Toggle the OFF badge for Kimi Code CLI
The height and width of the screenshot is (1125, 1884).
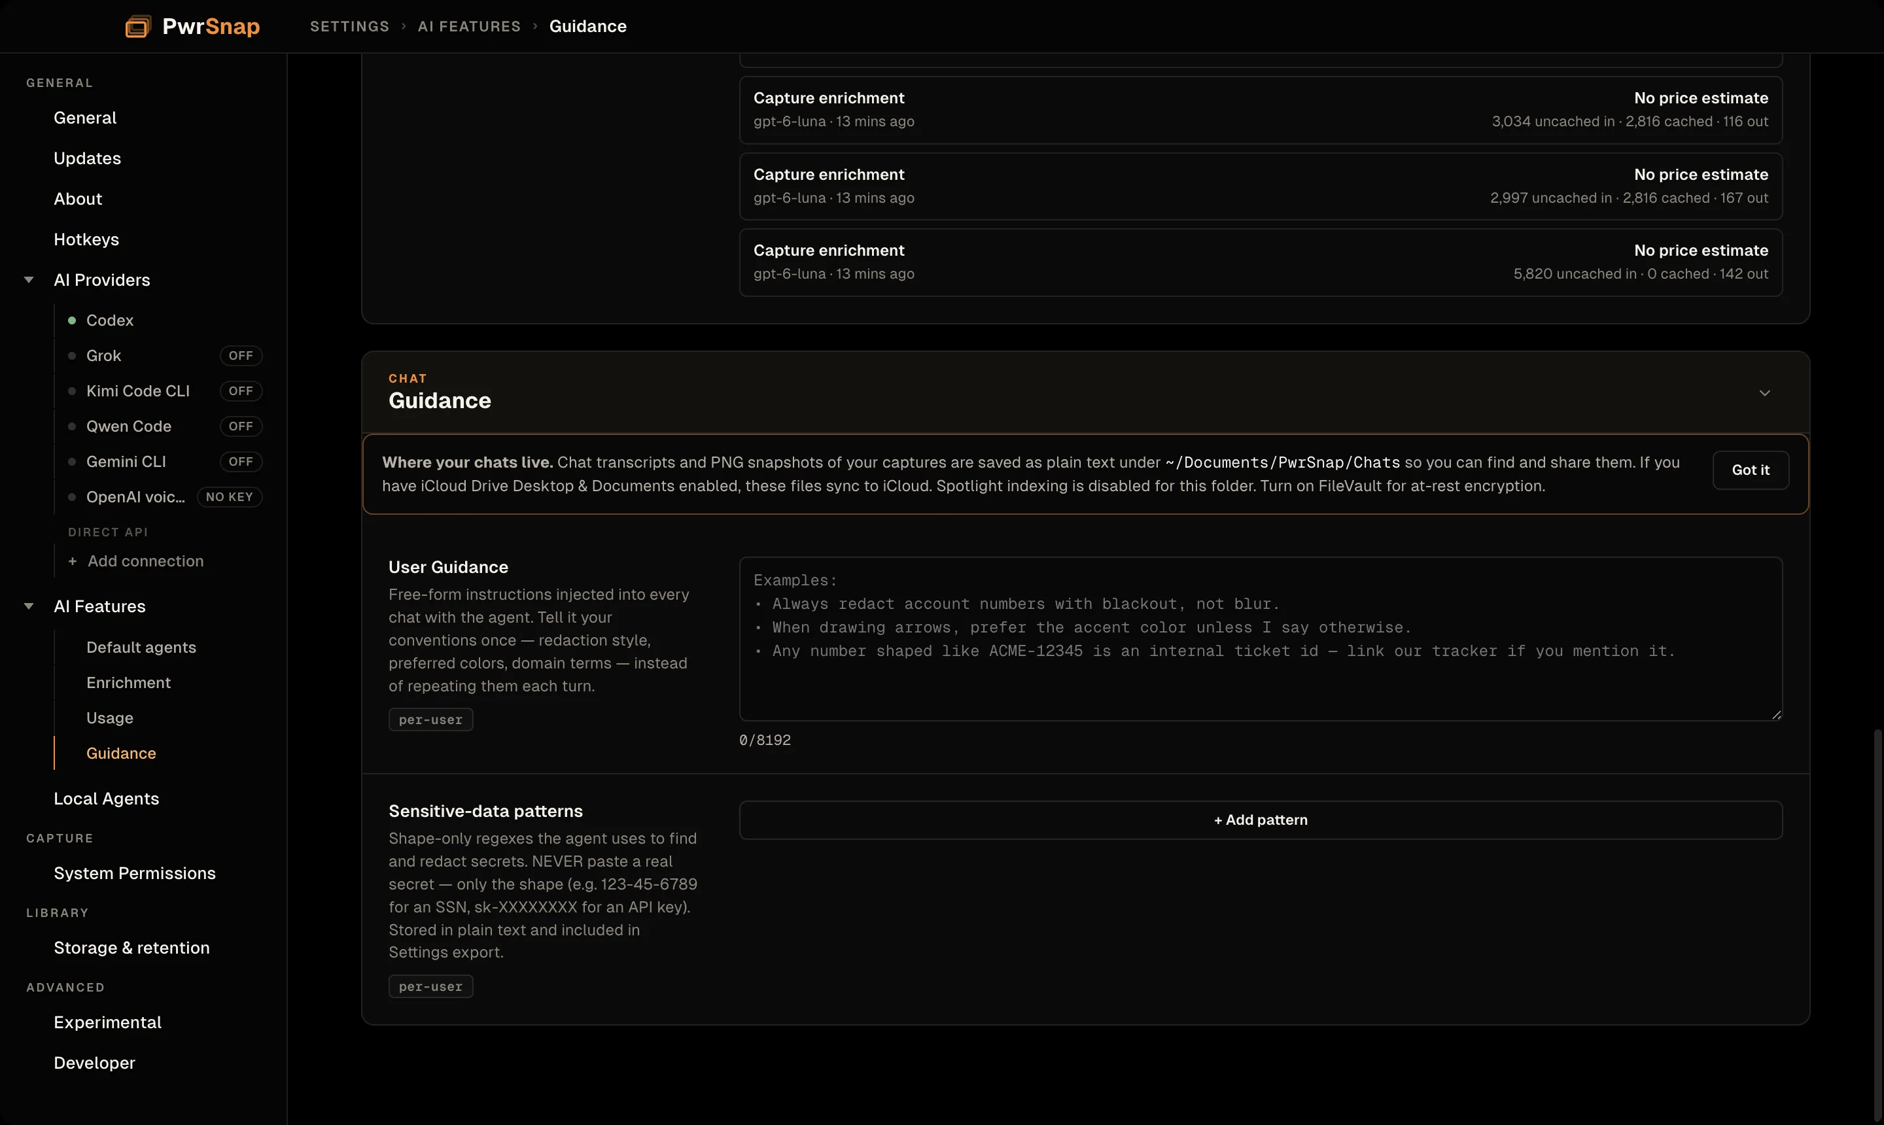tap(241, 391)
